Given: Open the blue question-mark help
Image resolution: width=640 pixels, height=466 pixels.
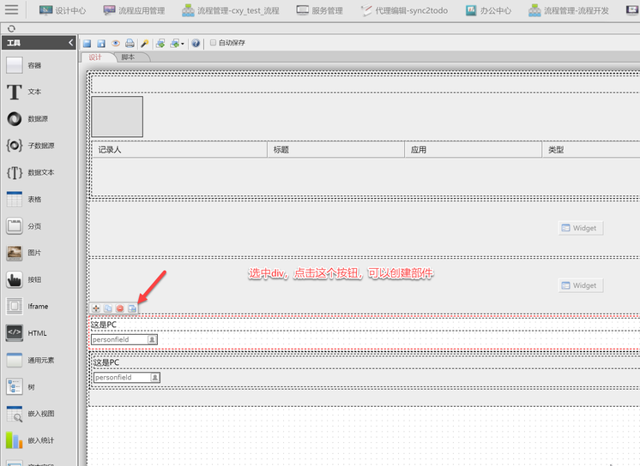Looking at the screenshot, I should click(x=196, y=43).
